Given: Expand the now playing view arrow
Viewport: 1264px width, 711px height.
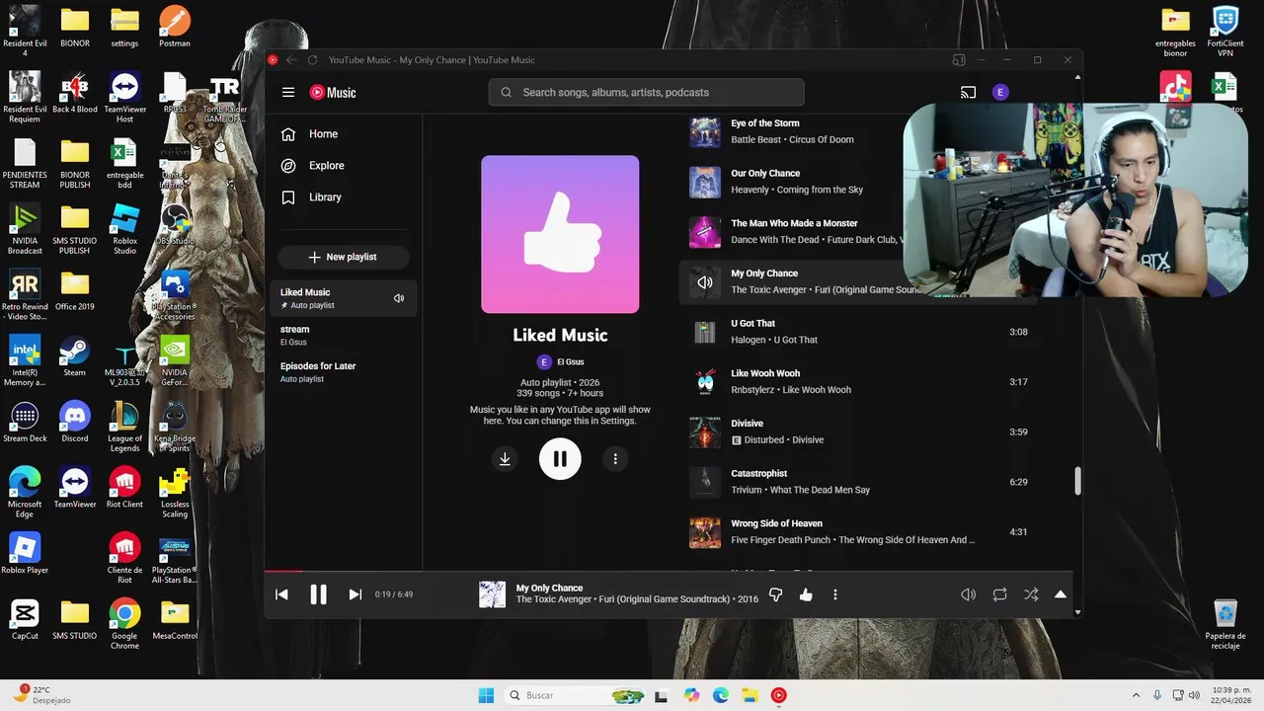Looking at the screenshot, I should (1061, 594).
